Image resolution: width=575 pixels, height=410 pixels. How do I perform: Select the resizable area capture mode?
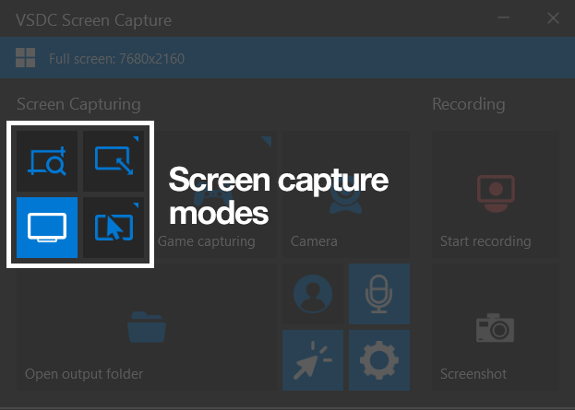114,161
